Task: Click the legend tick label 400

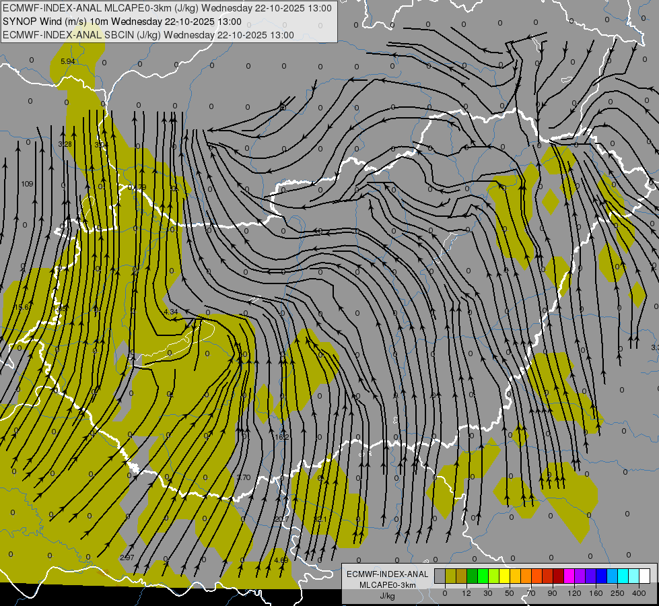Action: point(639,593)
